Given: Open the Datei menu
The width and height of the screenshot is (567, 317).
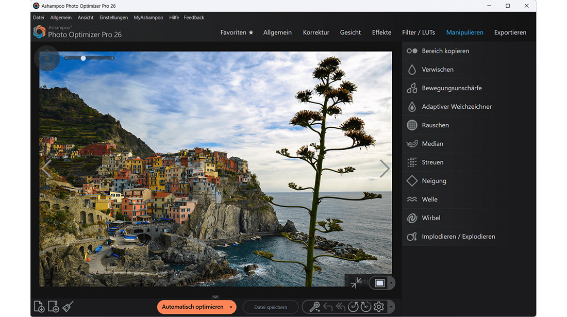Looking at the screenshot, I should (x=38, y=18).
